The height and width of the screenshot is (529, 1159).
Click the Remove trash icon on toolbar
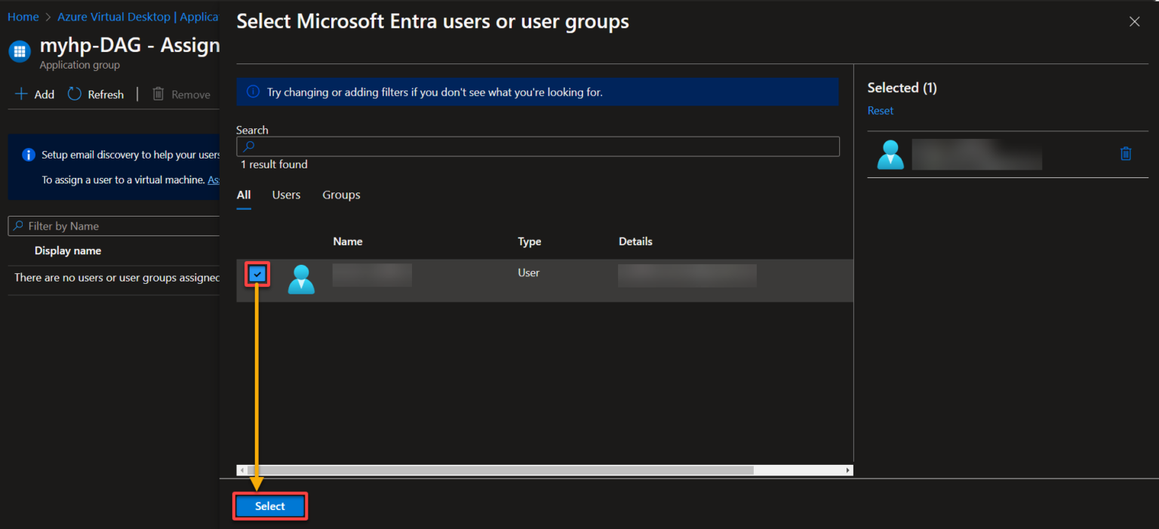pyautogui.click(x=158, y=94)
